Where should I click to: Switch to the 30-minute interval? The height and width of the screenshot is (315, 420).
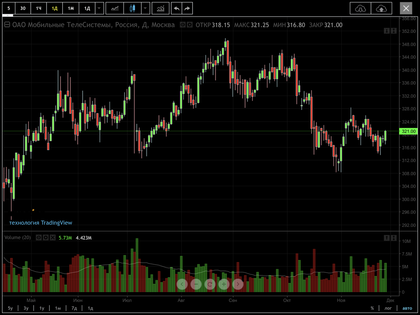coord(23,8)
